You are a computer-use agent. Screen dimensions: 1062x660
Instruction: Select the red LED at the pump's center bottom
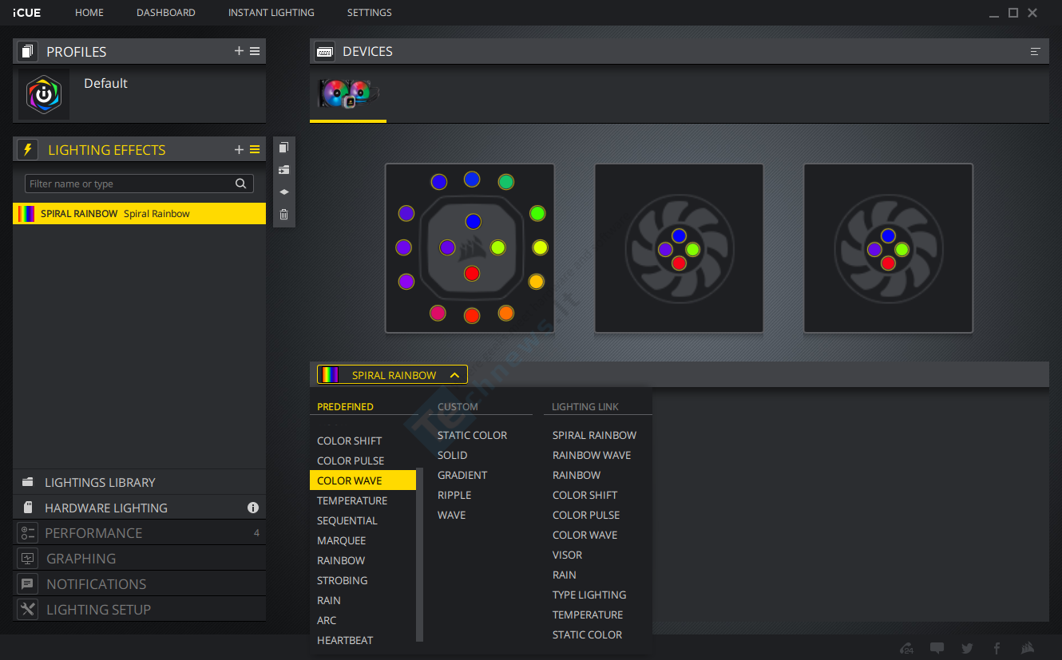pos(472,274)
